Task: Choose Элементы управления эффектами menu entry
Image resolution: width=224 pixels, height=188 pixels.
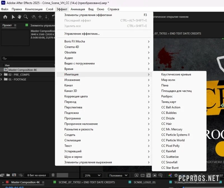Action: coord(104,15)
